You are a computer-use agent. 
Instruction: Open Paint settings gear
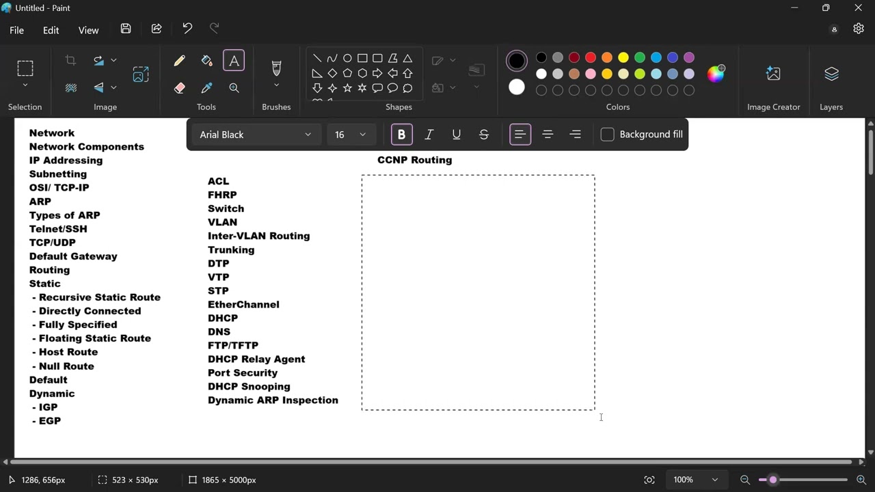point(859,29)
